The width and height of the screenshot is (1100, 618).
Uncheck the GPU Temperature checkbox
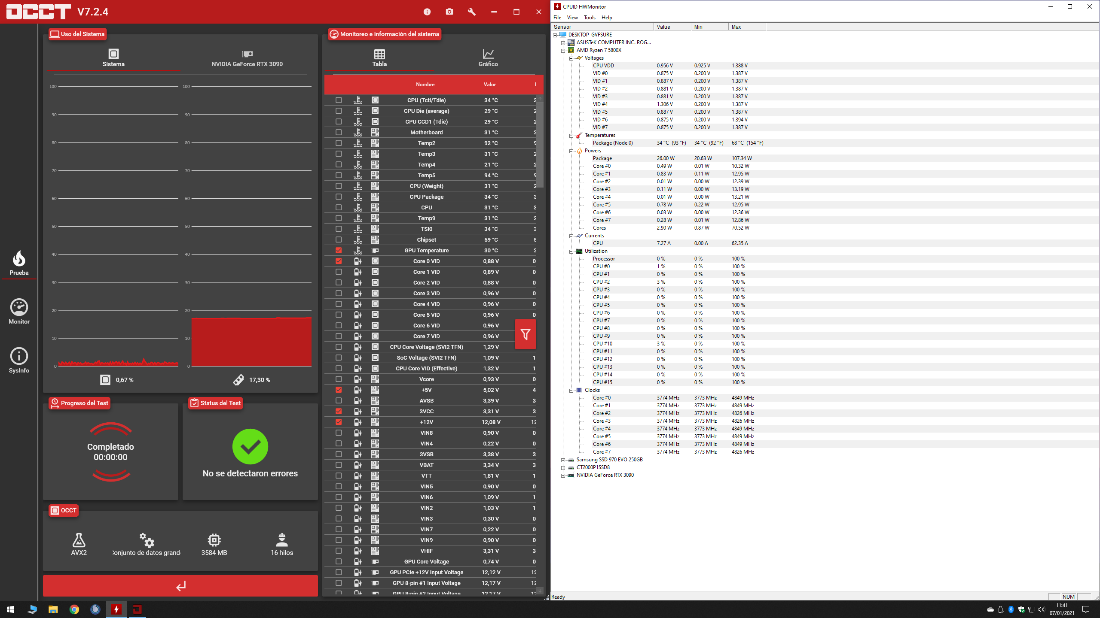[339, 251]
